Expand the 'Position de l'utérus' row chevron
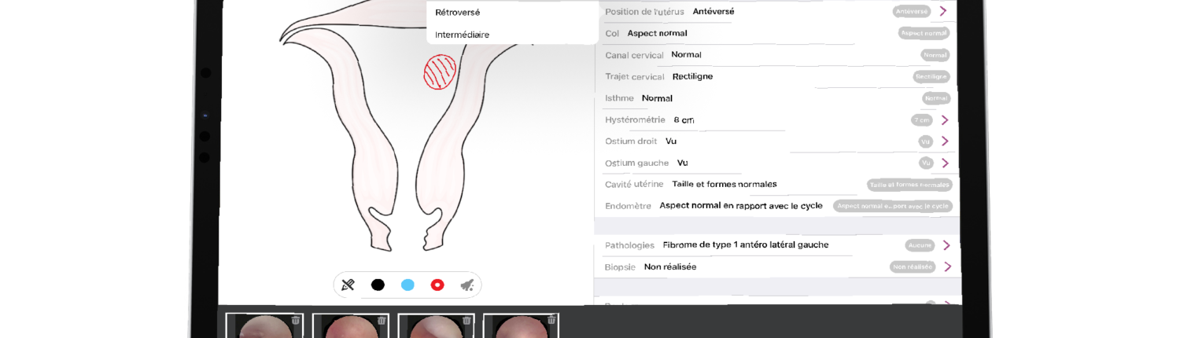The height and width of the screenshot is (338, 1180). click(x=943, y=11)
